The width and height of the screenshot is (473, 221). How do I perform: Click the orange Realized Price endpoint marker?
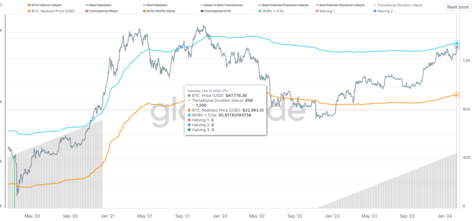[457, 95]
